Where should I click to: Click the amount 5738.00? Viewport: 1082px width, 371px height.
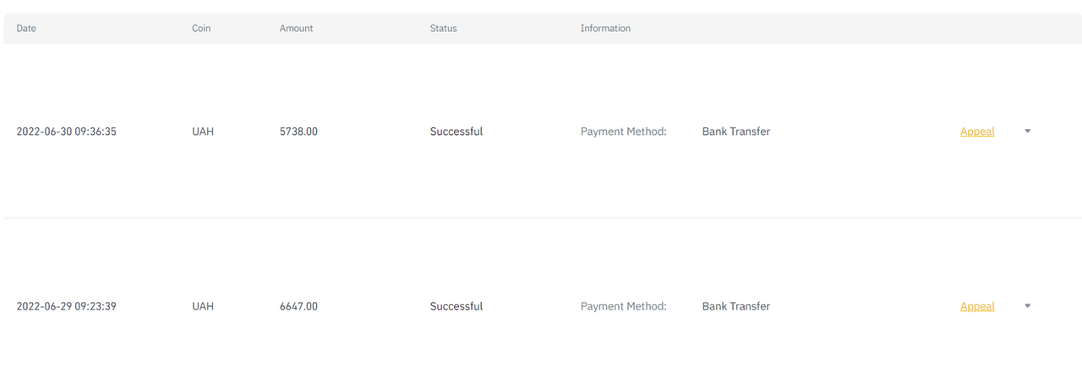pos(298,132)
